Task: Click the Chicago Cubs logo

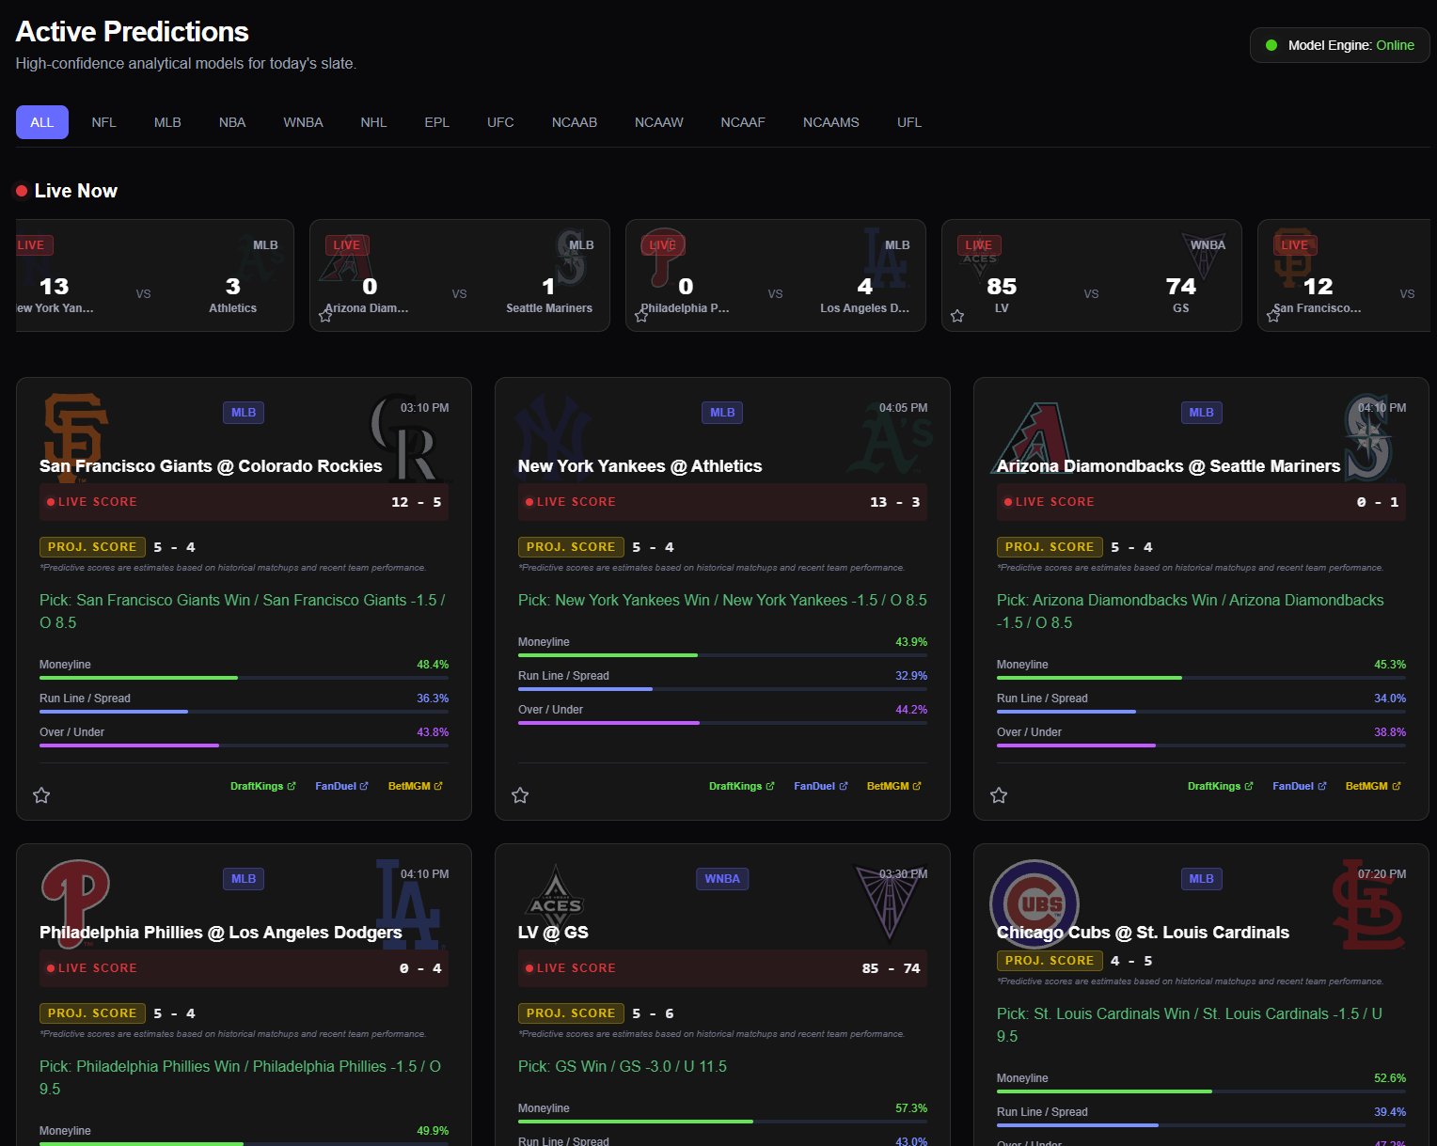Action: (x=1034, y=904)
